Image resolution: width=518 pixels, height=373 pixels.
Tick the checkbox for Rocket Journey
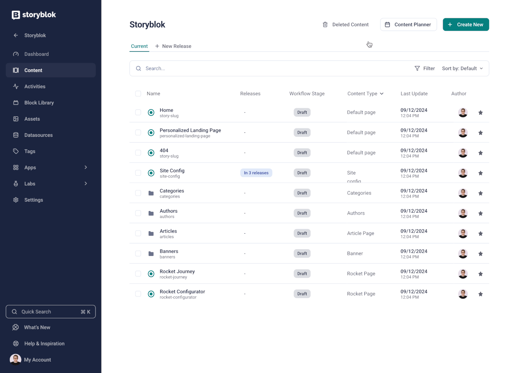click(x=138, y=273)
